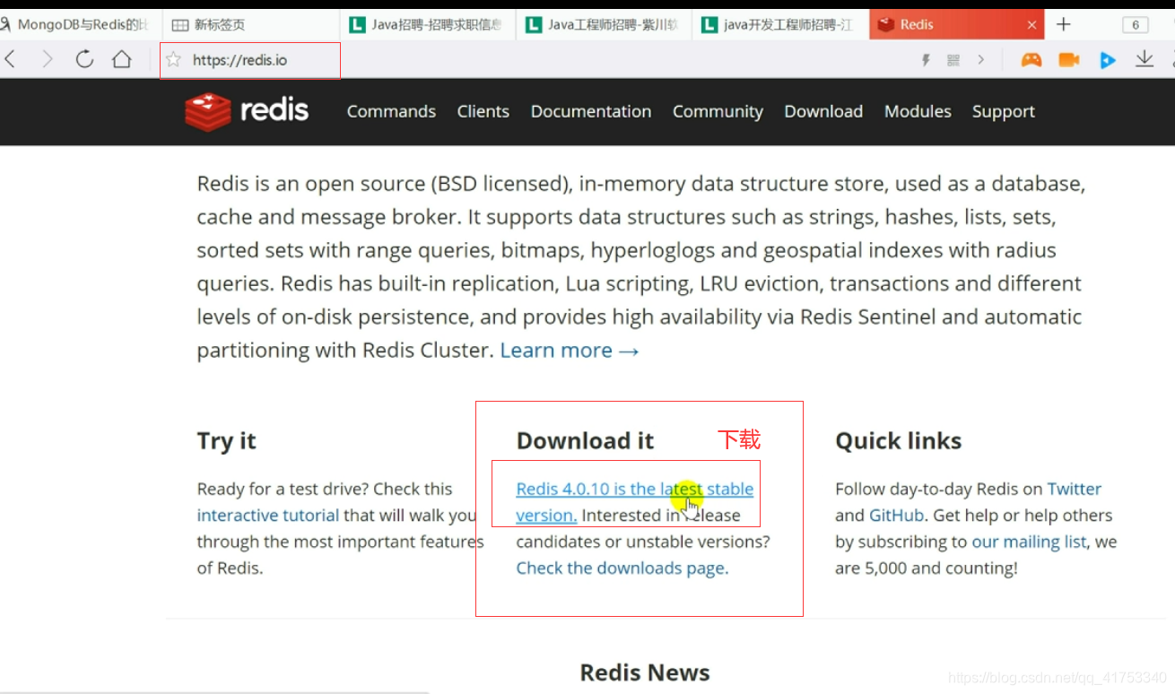This screenshot has height=694, width=1175.
Task: Close the Redis tab
Action: 1031,25
